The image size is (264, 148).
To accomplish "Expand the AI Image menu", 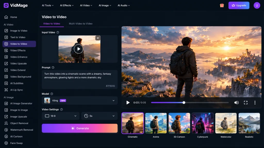I will (x=105, y=5).
